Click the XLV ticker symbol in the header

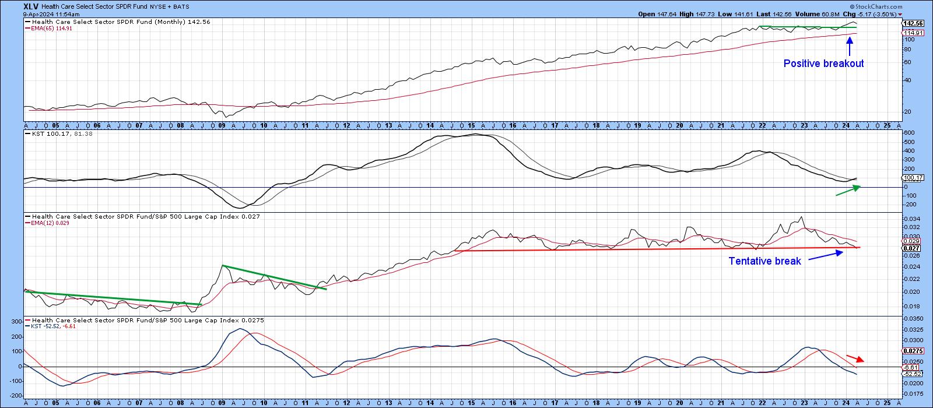click(x=31, y=6)
